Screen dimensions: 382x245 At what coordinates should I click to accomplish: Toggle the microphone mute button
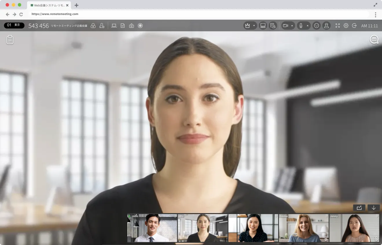coord(301,26)
